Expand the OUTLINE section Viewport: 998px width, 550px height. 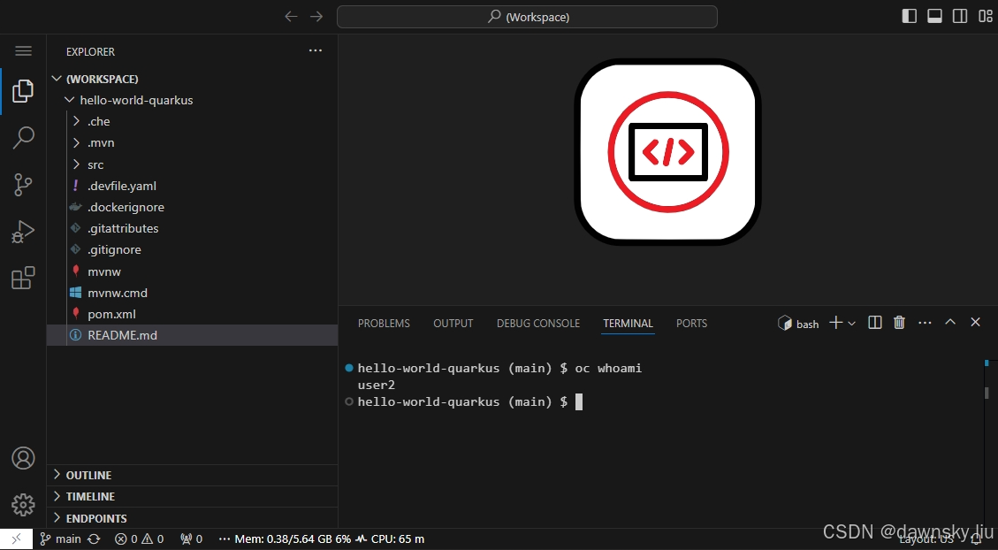192,475
